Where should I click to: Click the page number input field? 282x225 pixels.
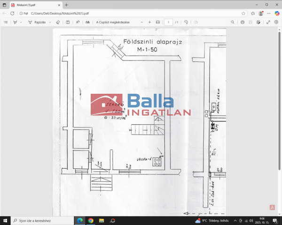[x=168, y=22]
